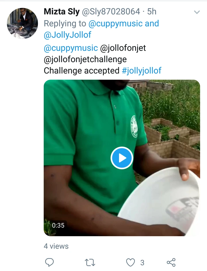Expand the tweet options chevron
The image size is (207, 271).
point(197,12)
